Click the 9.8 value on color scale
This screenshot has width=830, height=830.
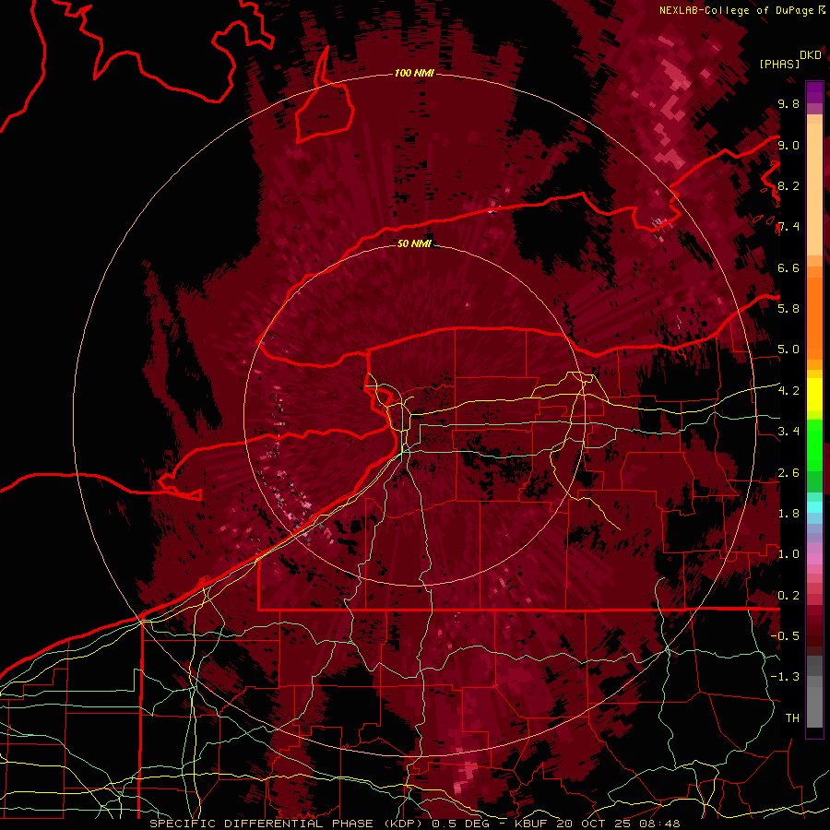(788, 104)
